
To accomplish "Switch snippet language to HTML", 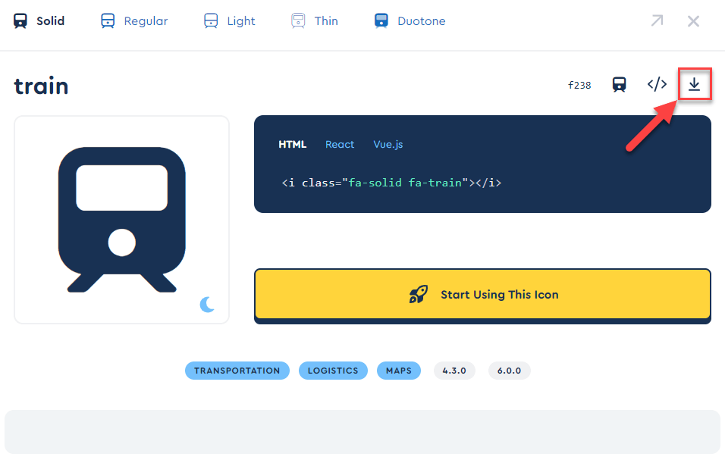I will coord(292,144).
